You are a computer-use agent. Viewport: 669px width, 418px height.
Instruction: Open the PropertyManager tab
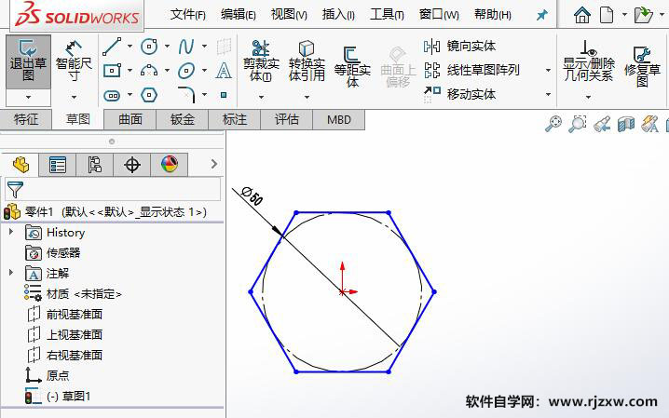[58, 165]
